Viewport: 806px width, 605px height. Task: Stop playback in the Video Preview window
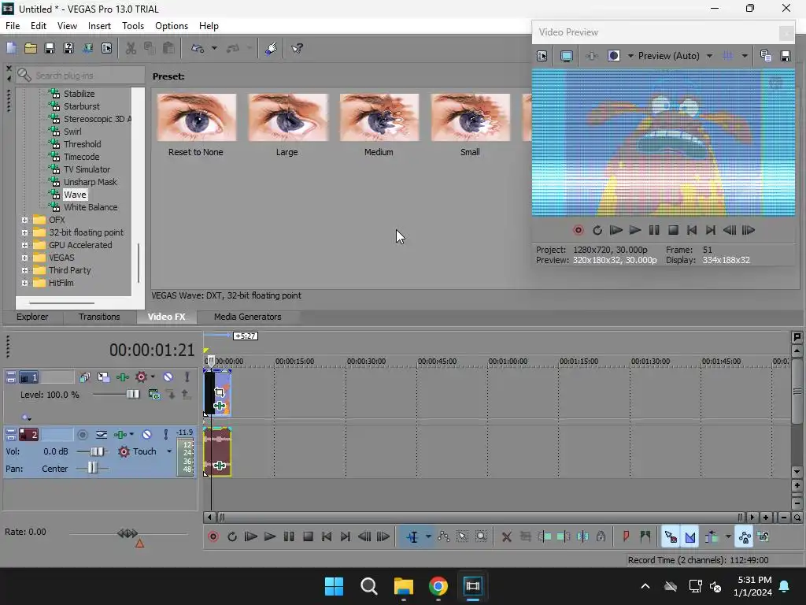tap(673, 230)
